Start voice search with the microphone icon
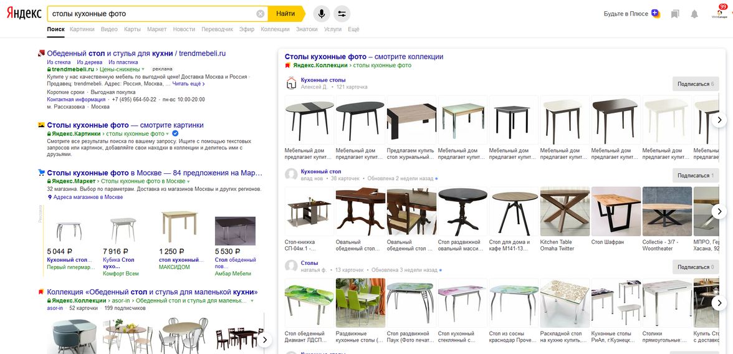Image resolution: width=733 pixels, height=354 pixels. [321, 14]
